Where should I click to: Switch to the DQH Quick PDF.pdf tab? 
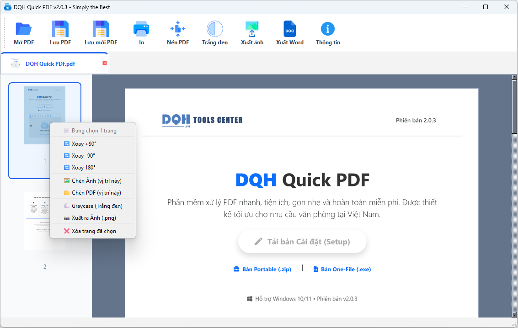[50, 64]
